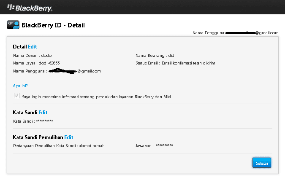The width and height of the screenshot is (285, 185).
Task: Click the 'Kata Sandi Pemulihan' section heading
Action: [38, 137]
